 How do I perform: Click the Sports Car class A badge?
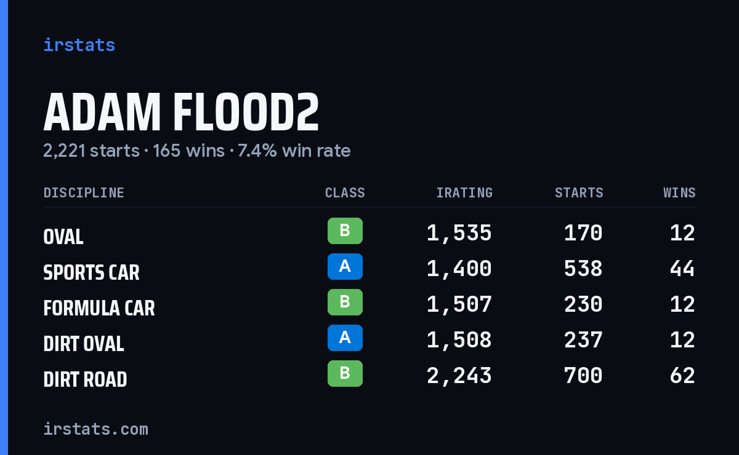(345, 267)
